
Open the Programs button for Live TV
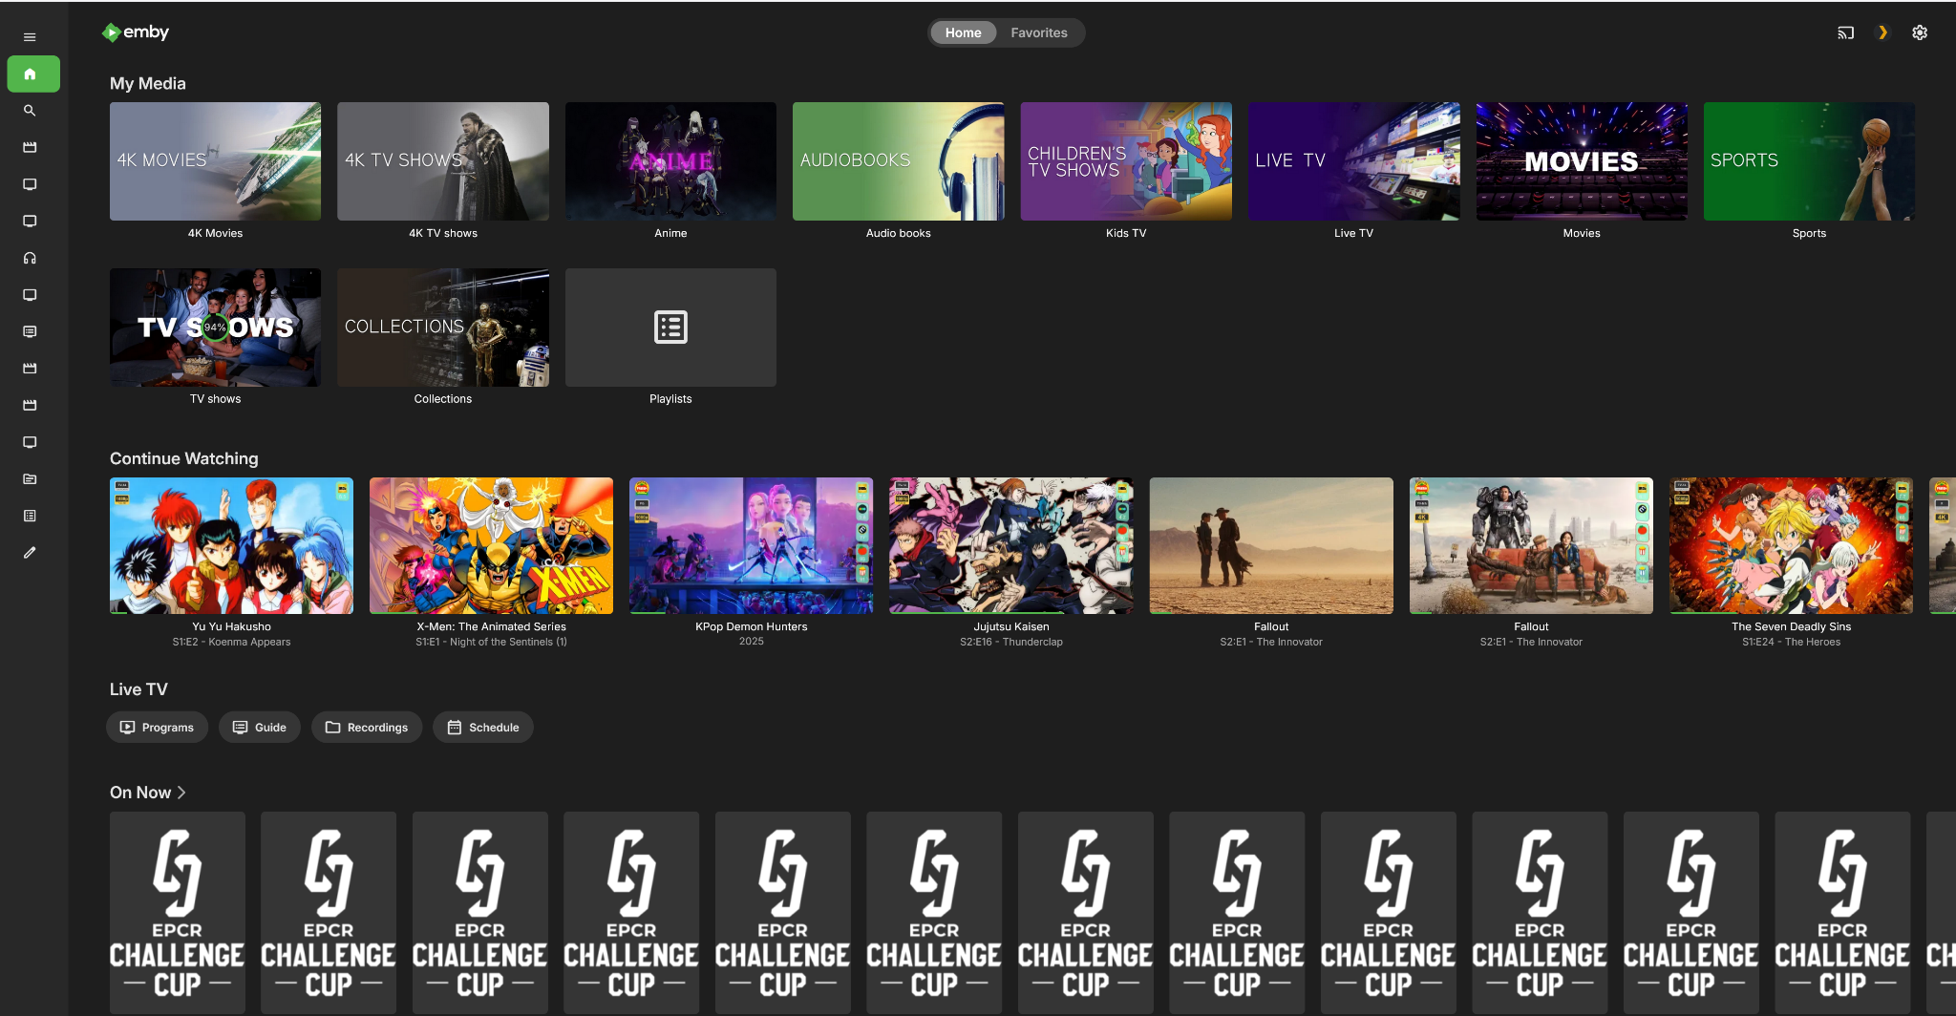point(157,727)
